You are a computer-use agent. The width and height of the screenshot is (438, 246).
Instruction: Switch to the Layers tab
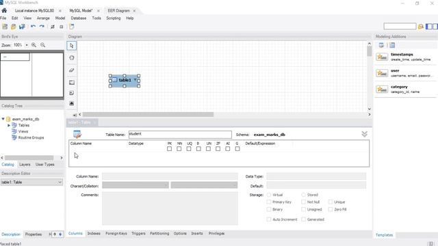click(x=25, y=165)
